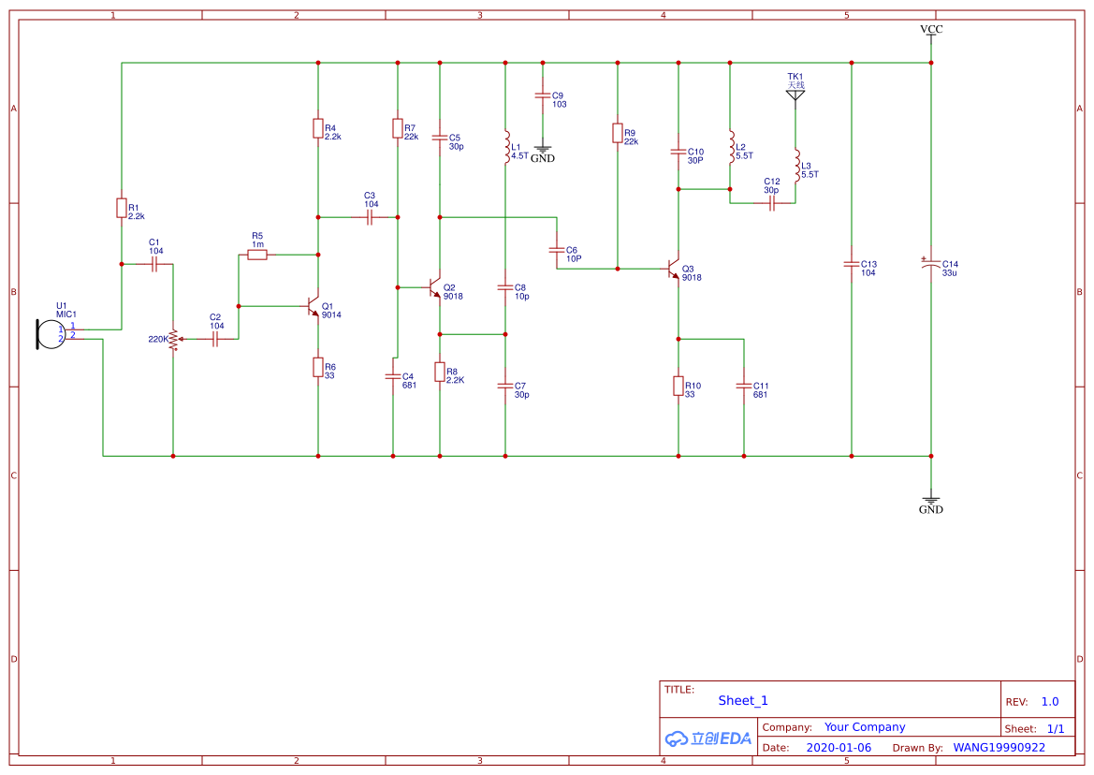Image resolution: width=1094 pixels, height=775 pixels.
Task: Select resistor R7 22k symbol
Action: pyautogui.click(x=398, y=128)
